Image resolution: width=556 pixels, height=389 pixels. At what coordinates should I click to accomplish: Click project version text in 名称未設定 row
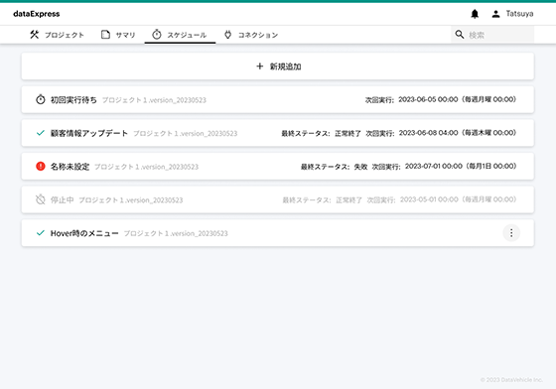point(146,167)
